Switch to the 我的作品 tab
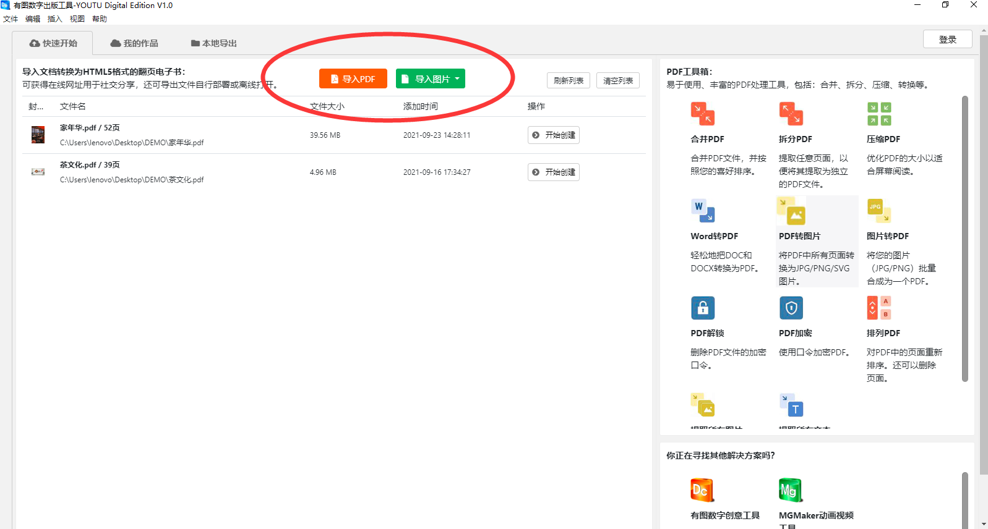988x529 pixels. tap(134, 43)
